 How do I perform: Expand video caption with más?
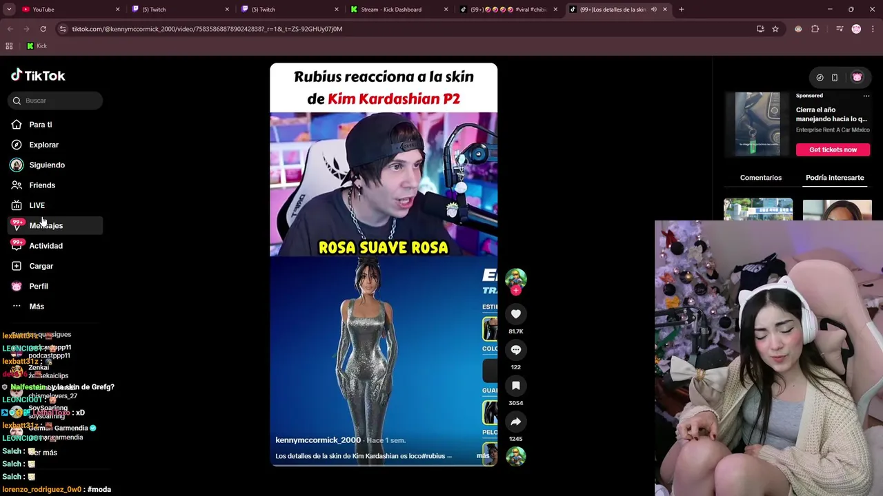tap(483, 456)
